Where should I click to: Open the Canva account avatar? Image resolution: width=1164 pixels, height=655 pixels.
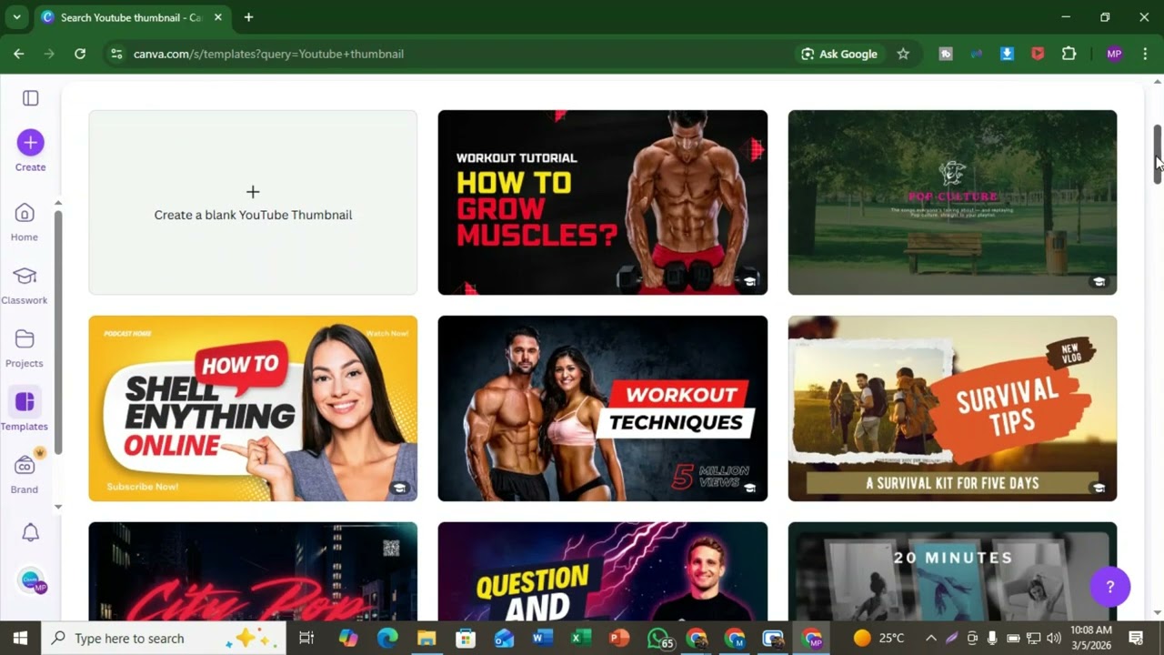pyautogui.click(x=30, y=579)
